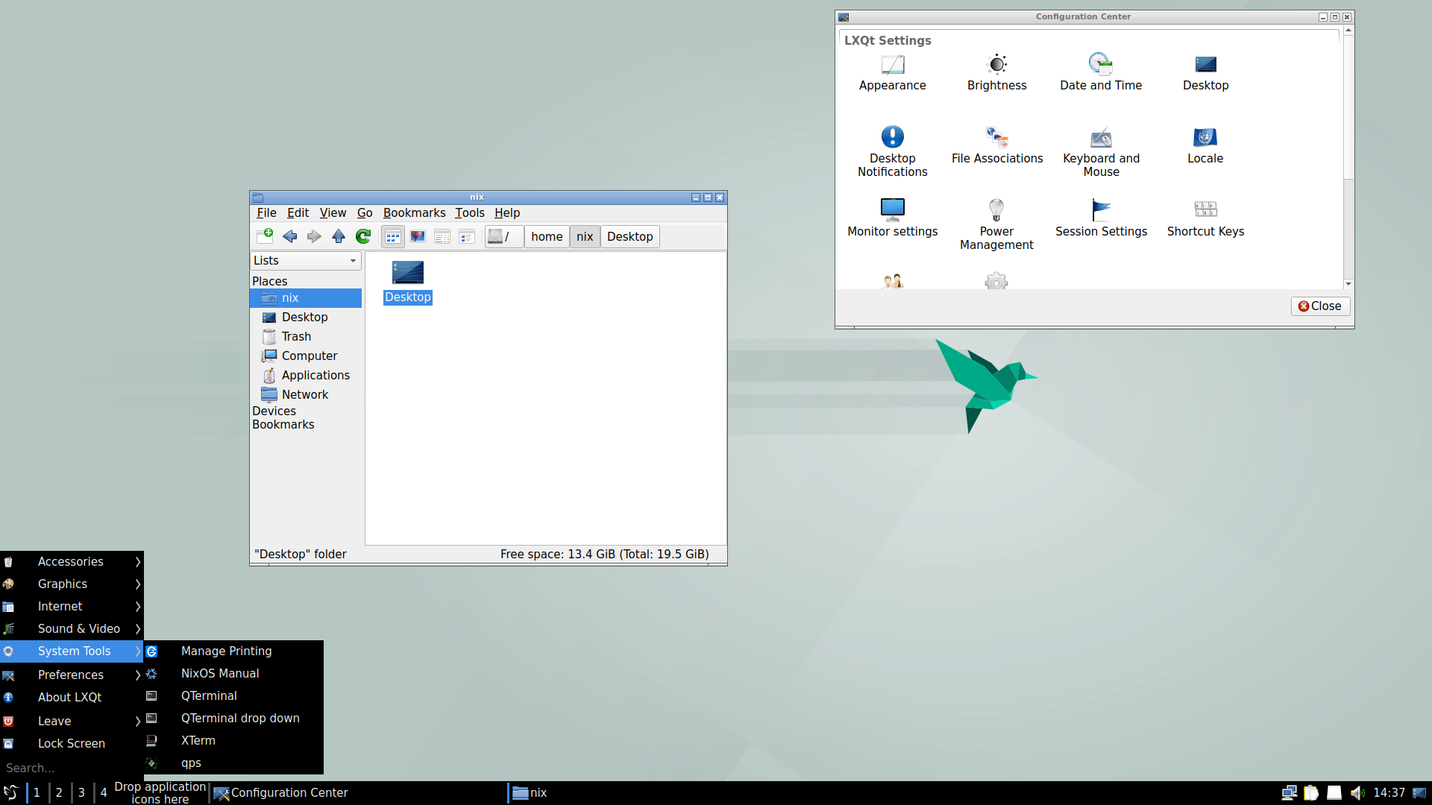Image resolution: width=1432 pixels, height=805 pixels.
Task: Open the Lists side pane dropdown
Action: [x=306, y=260]
